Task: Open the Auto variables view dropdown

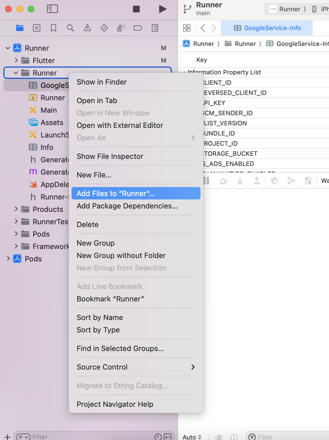Action: 192,437
